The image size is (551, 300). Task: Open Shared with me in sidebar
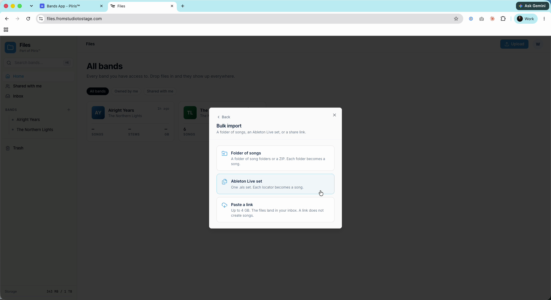[39, 86]
